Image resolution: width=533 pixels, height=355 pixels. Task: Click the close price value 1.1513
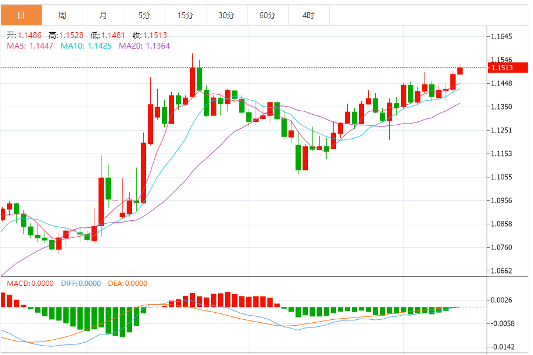click(x=155, y=35)
